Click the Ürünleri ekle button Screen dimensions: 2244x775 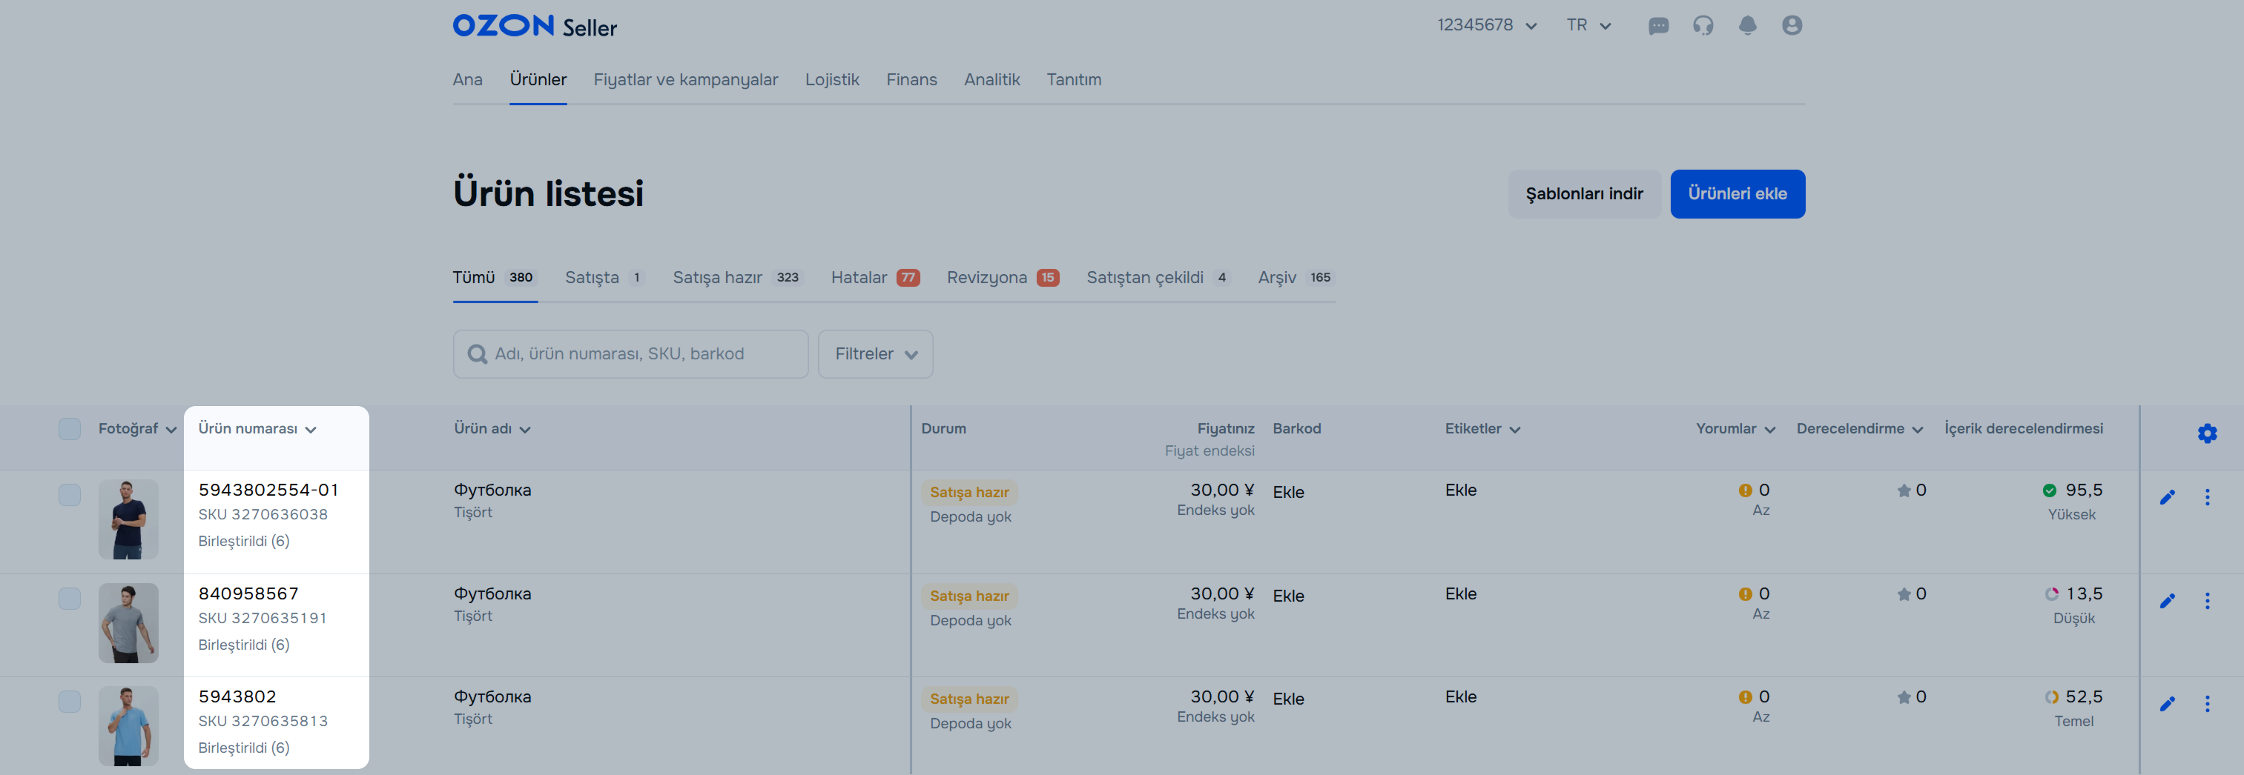[1736, 194]
